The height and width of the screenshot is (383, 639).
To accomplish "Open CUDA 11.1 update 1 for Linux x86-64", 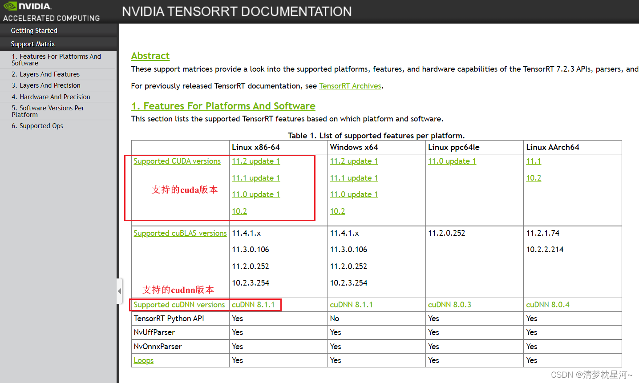I will (x=256, y=178).
